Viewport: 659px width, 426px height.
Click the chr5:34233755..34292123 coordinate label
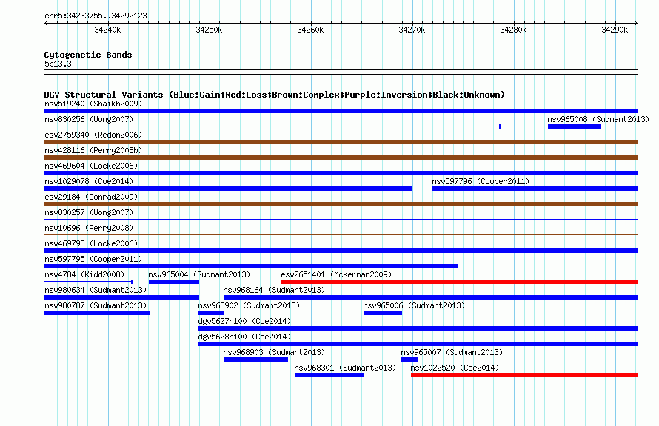pyautogui.click(x=96, y=16)
